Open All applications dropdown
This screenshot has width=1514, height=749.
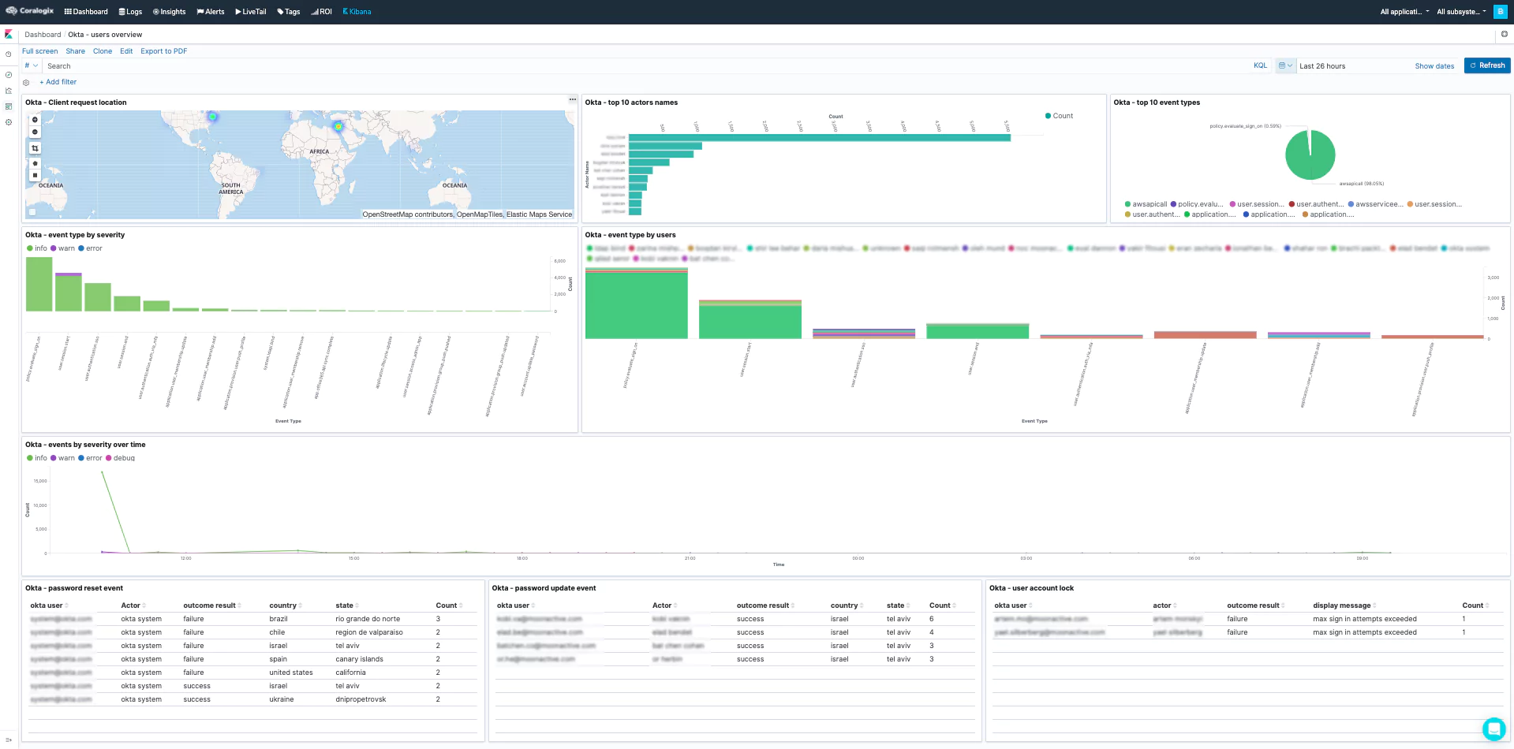pyautogui.click(x=1404, y=12)
